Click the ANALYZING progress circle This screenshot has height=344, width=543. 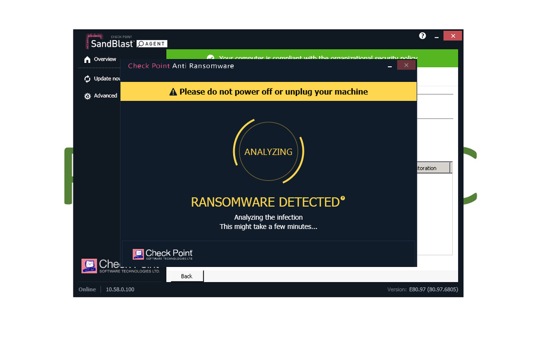pyautogui.click(x=269, y=151)
